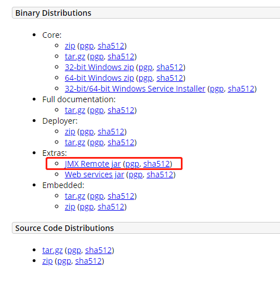Download the 32-bit Windows zip
The width and height of the screenshot is (280, 288).
[x=99, y=67]
